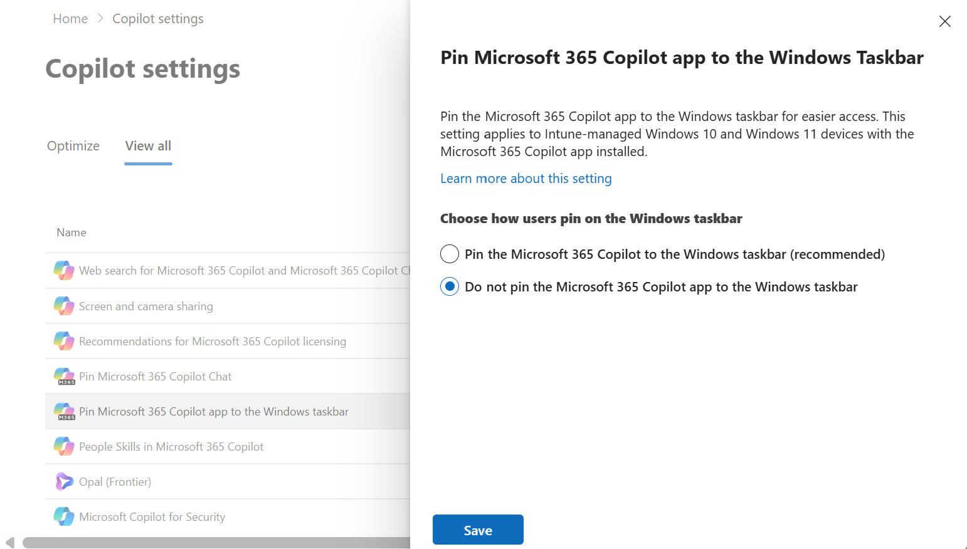Switch to the Optimize tab
Viewport: 967px width, 549px height.
tap(73, 146)
